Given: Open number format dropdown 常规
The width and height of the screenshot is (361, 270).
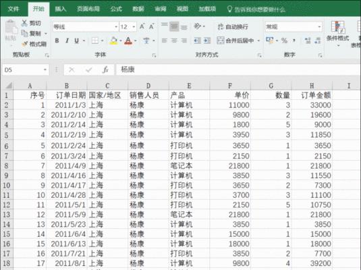Looking at the screenshot, I should tap(319, 27).
